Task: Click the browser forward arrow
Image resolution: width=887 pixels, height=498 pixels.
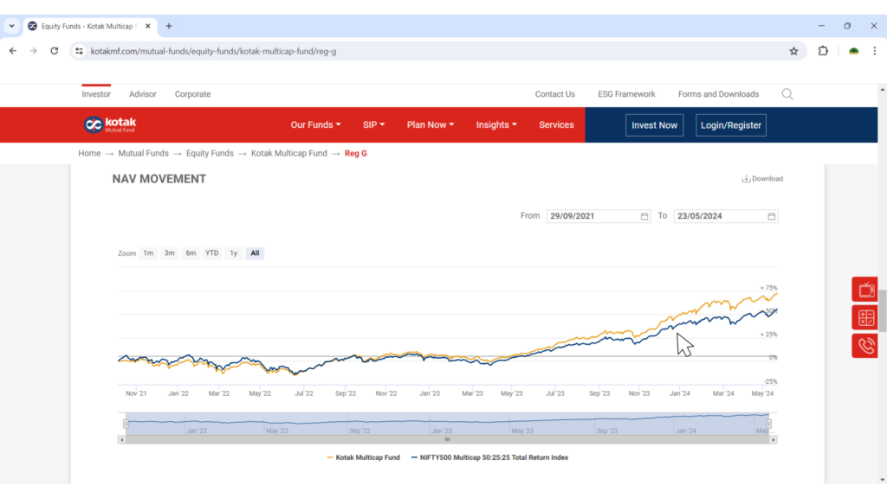Action: [34, 51]
